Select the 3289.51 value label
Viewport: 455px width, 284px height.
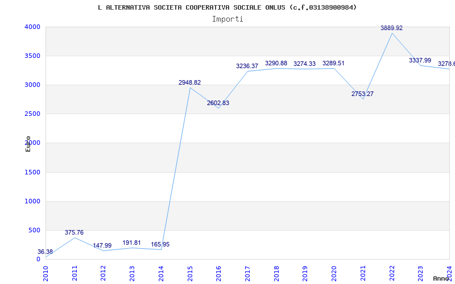(333, 63)
